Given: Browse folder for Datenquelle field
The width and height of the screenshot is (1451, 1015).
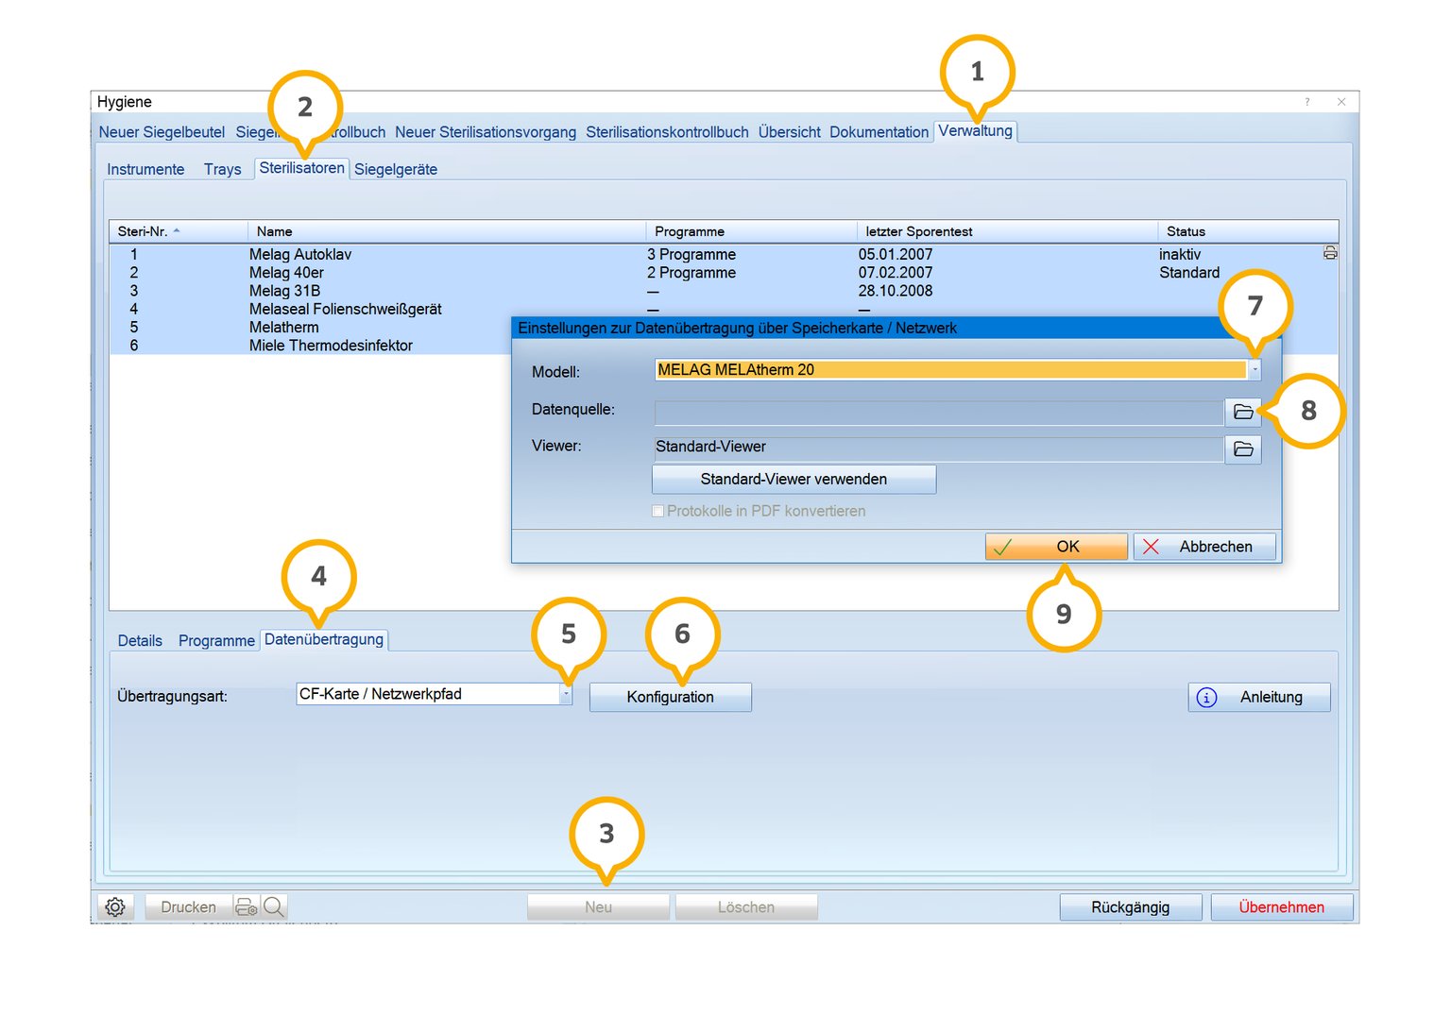Looking at the screenshot, I should click(x=1243, y=412).
